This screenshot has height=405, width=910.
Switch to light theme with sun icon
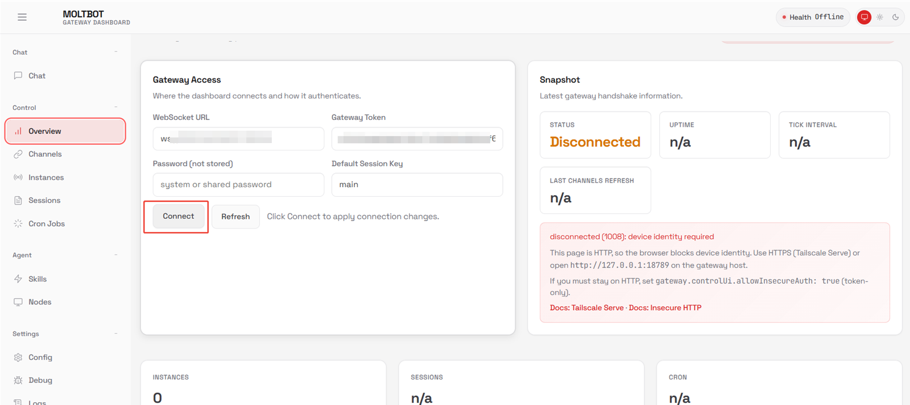tap(880, 17)
